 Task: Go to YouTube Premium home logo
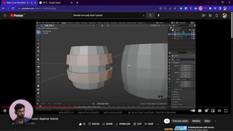(x=16, y=15)
